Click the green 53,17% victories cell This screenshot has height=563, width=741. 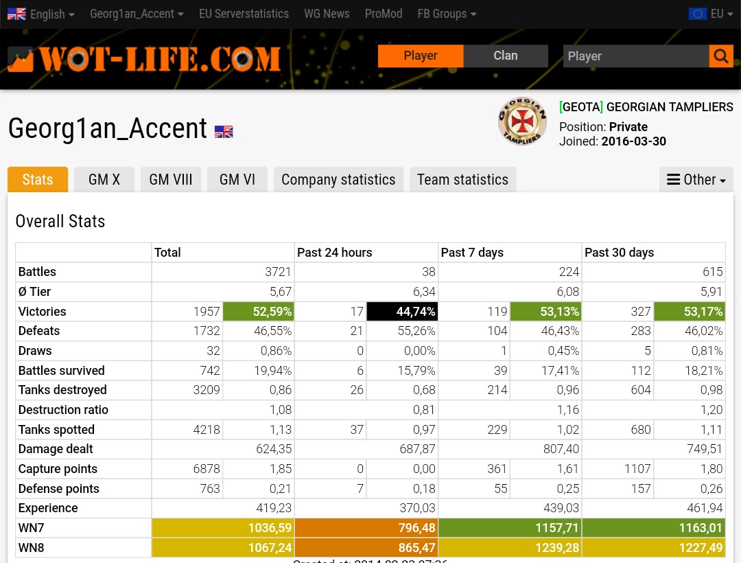[690, 312]
